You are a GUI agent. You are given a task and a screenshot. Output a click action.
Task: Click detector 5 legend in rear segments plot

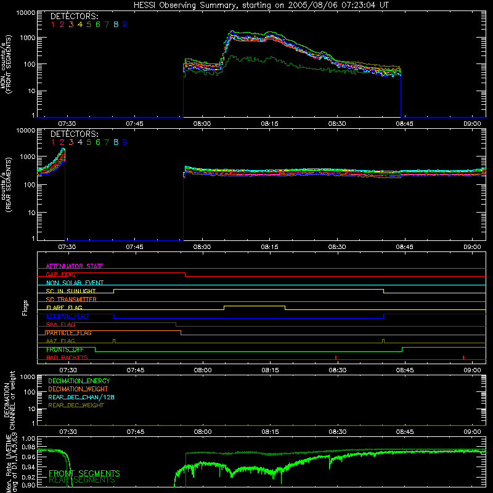point(89,142)
